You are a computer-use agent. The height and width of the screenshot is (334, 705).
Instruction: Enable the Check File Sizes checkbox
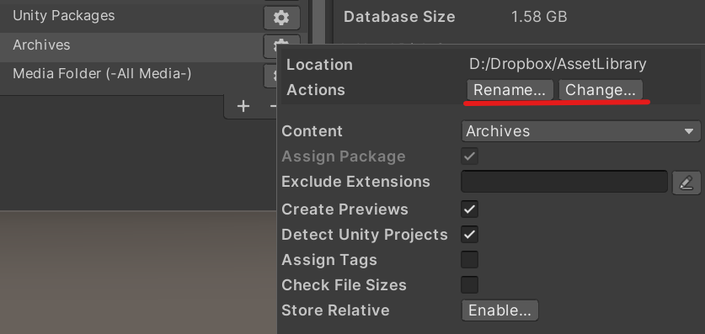click(x=469, y=284)
